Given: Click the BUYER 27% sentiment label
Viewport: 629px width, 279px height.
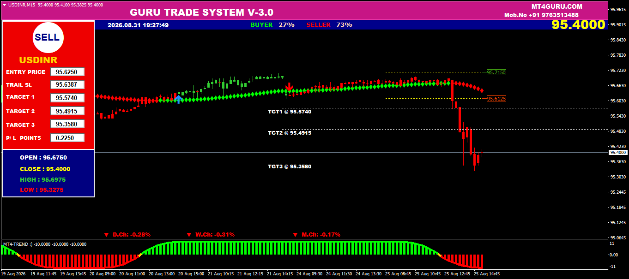Looking at the screenshot, I should pyautogui.click(x=272, y=25).
